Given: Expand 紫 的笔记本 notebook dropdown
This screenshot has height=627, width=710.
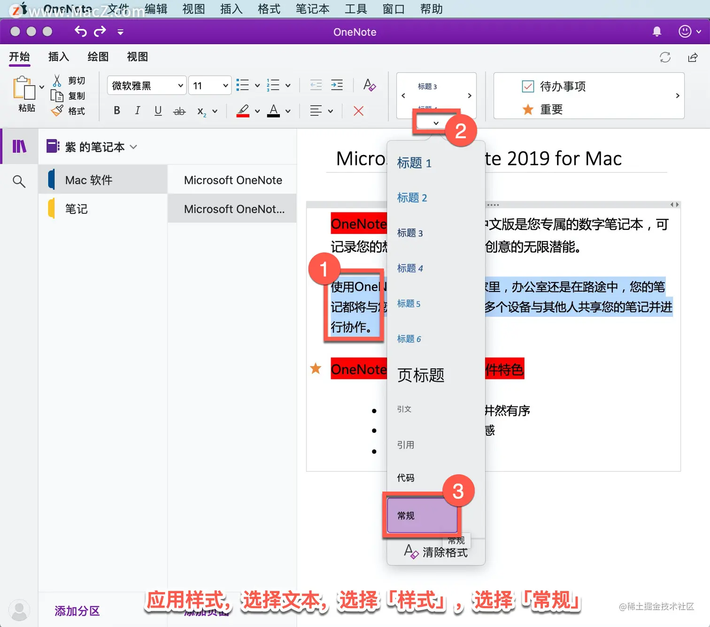Looking at the screenshot, I should 133,147.
